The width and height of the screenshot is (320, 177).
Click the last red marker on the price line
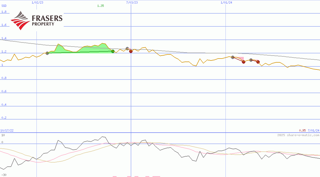tap(258, 62)
